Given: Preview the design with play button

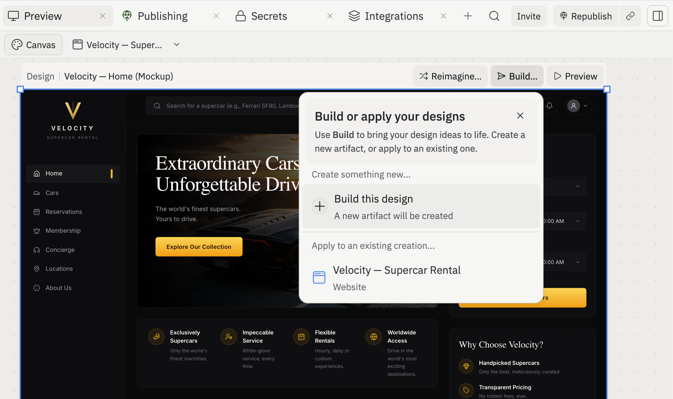Looking at the screenshot, I should (575, 76).
